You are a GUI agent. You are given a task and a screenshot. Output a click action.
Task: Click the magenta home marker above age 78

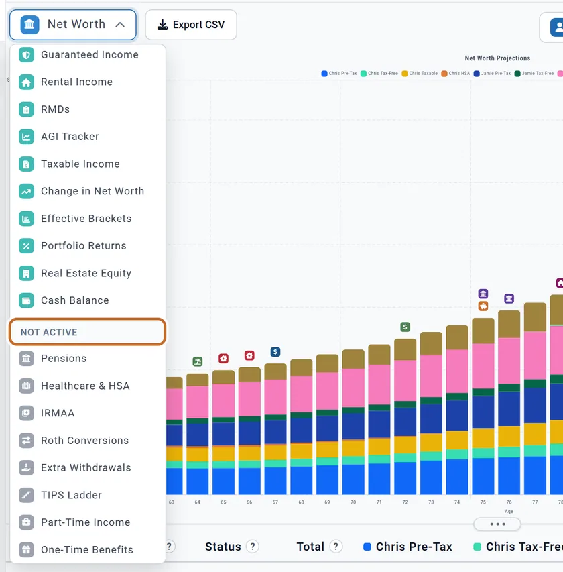(x=560, y=283)
